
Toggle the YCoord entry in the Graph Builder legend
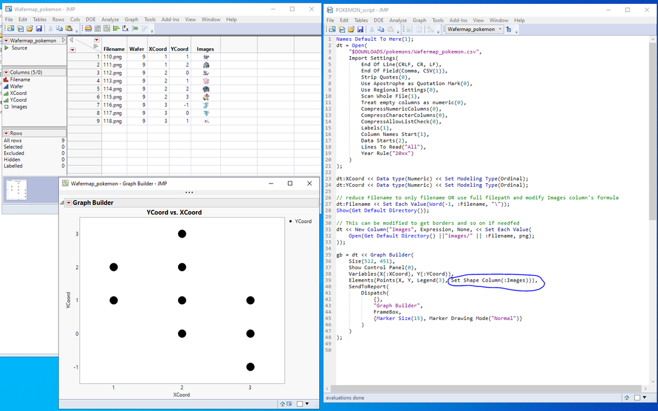click(x=301, y=221)
